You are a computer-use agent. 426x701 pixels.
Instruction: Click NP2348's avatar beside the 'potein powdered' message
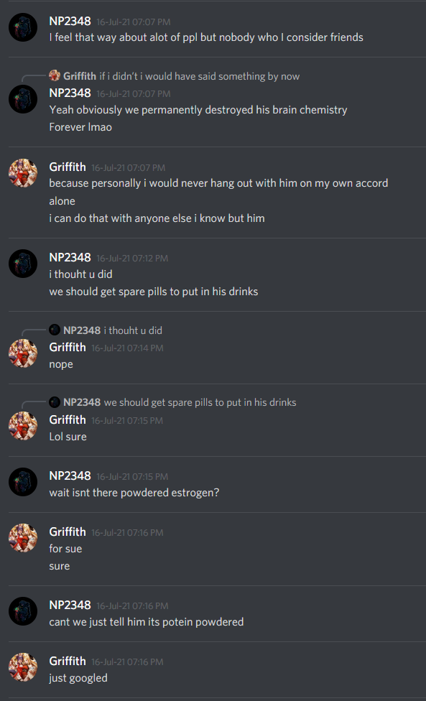coord(23,611)
